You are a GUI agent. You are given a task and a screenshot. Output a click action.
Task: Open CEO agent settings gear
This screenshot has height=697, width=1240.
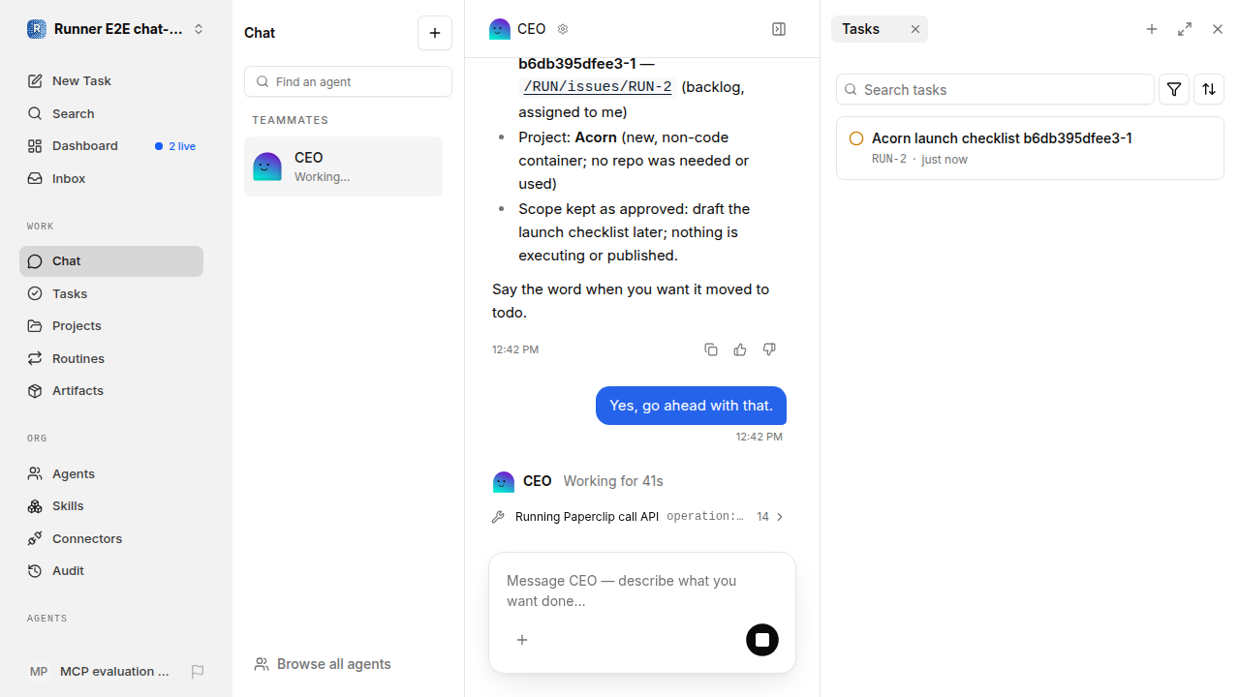click(563, 29)
